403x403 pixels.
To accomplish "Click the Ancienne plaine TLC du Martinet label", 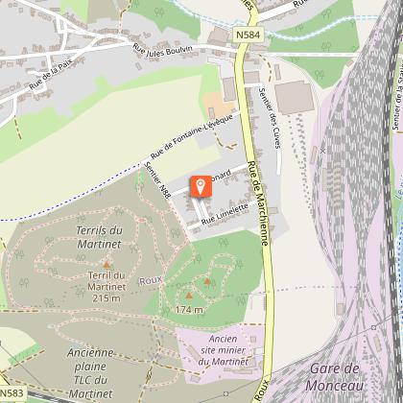I will click(90, 373).
